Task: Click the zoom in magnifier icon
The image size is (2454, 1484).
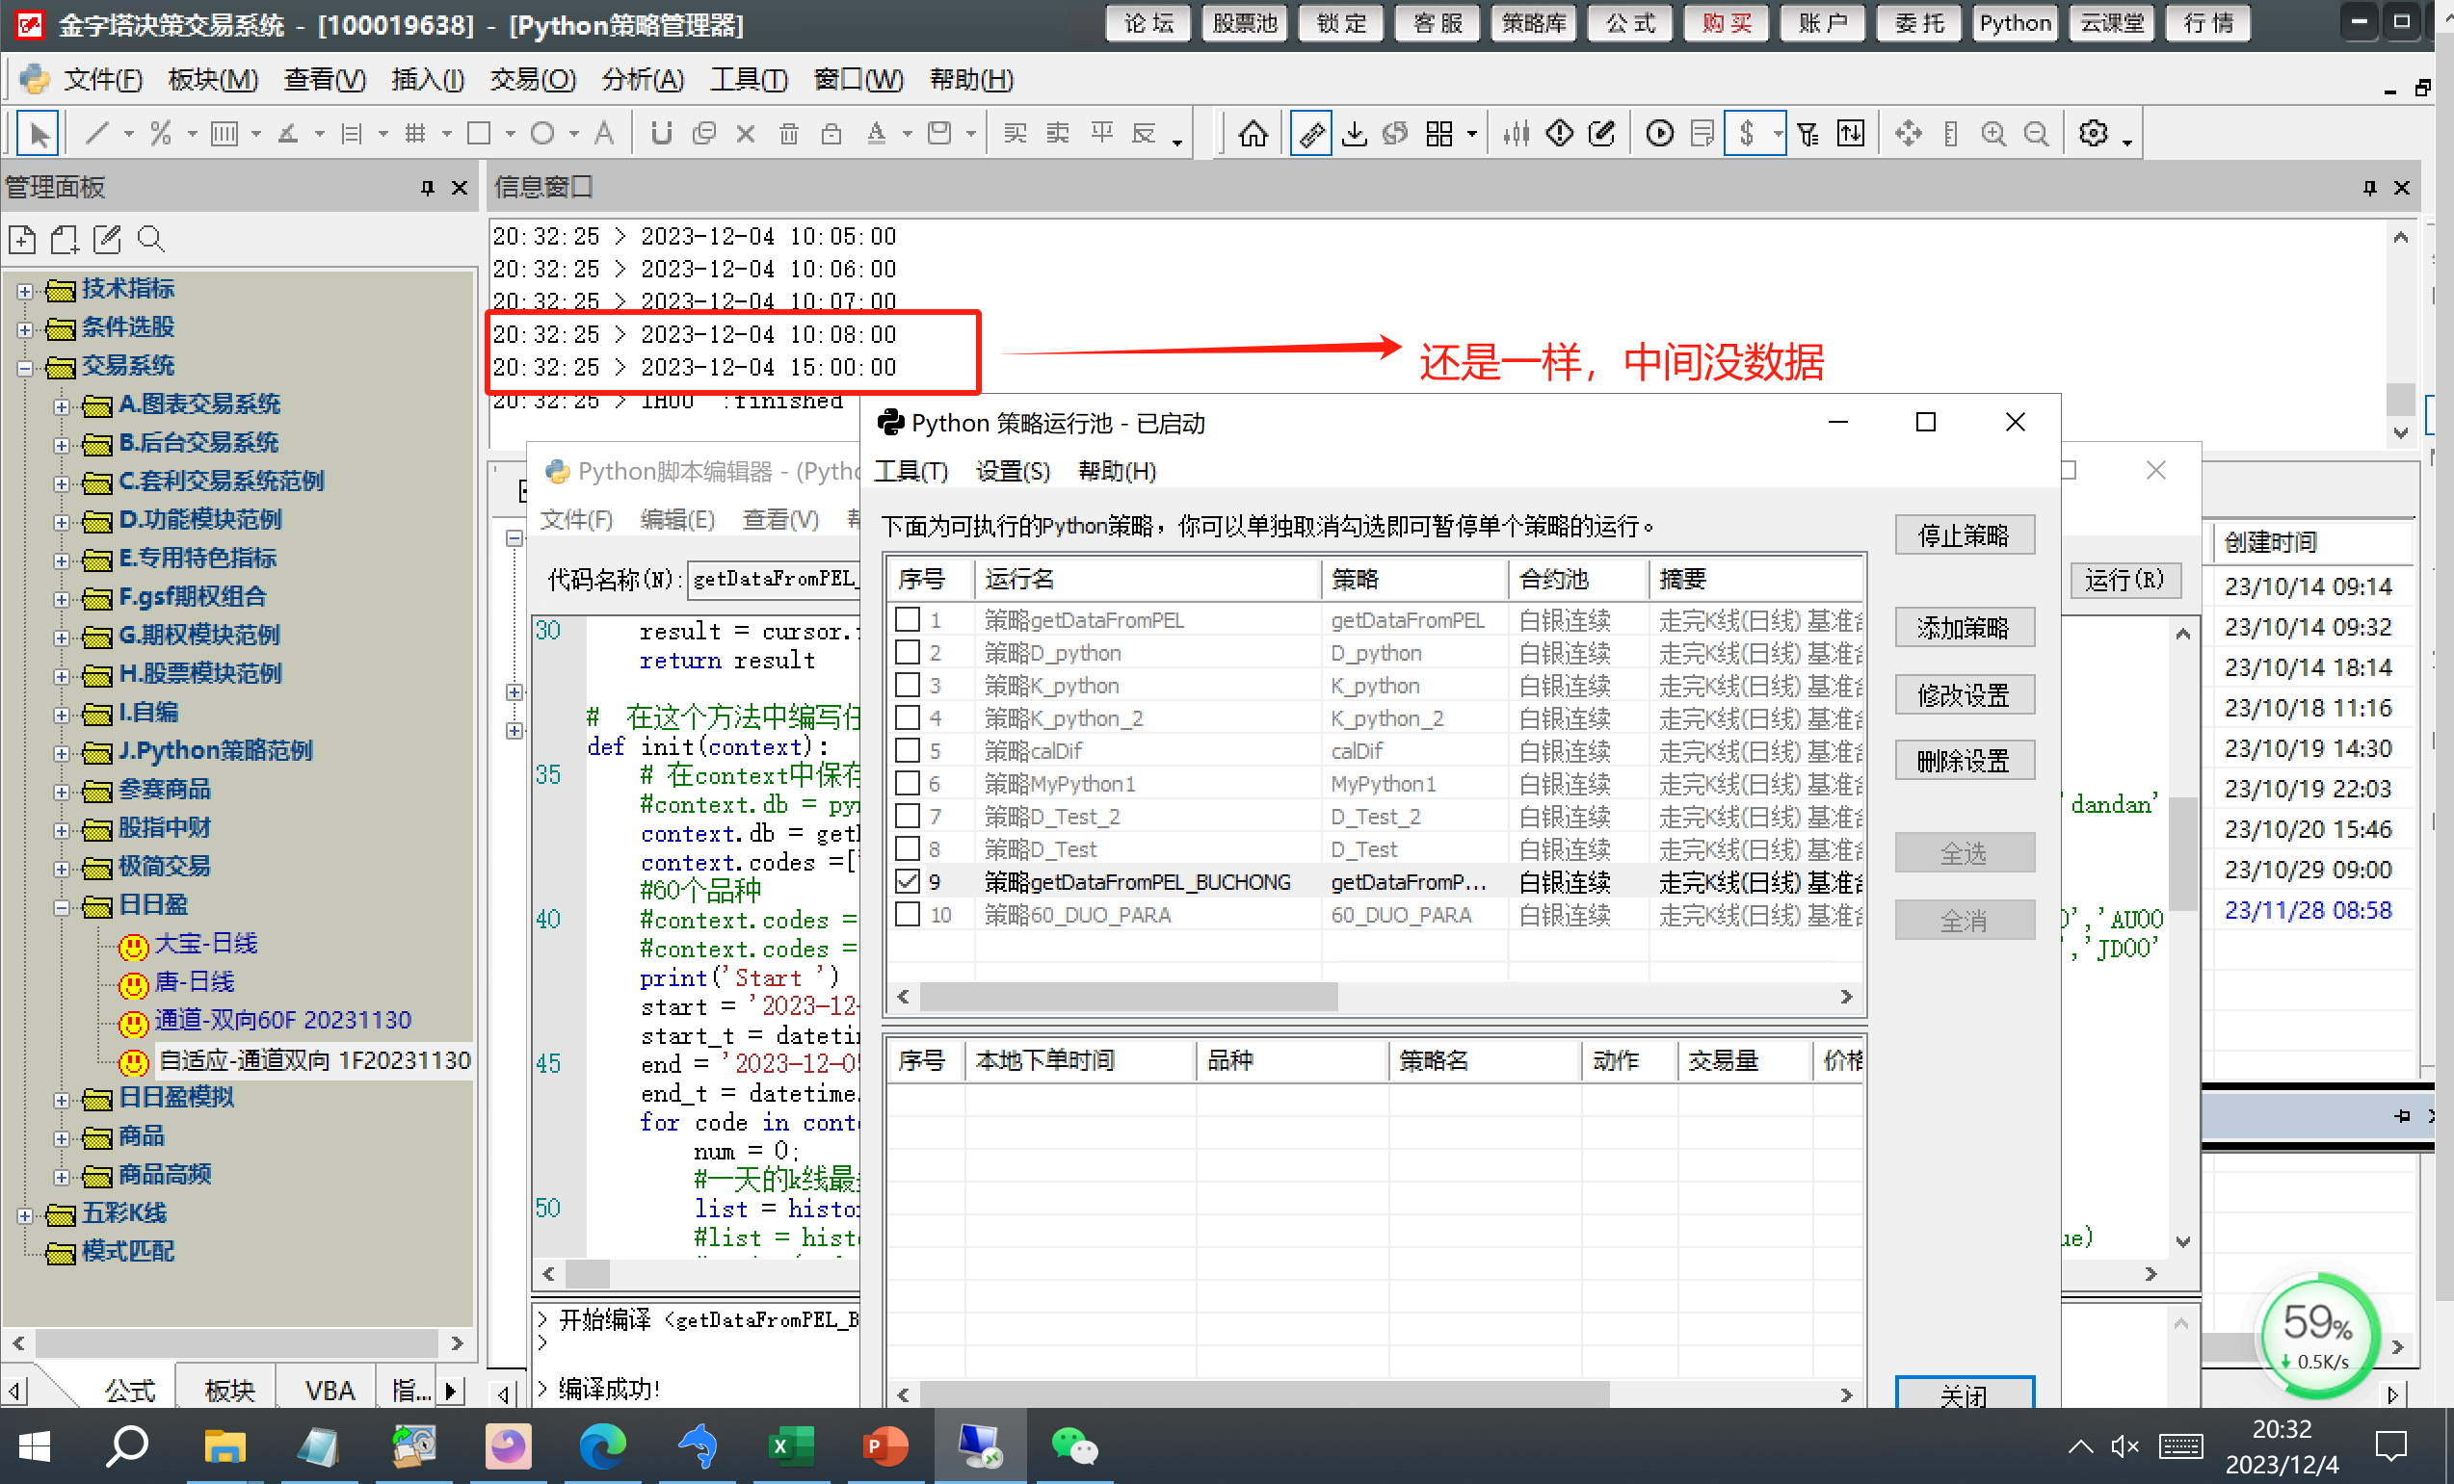Action: pyautogui.click(x=1992, y=132)
